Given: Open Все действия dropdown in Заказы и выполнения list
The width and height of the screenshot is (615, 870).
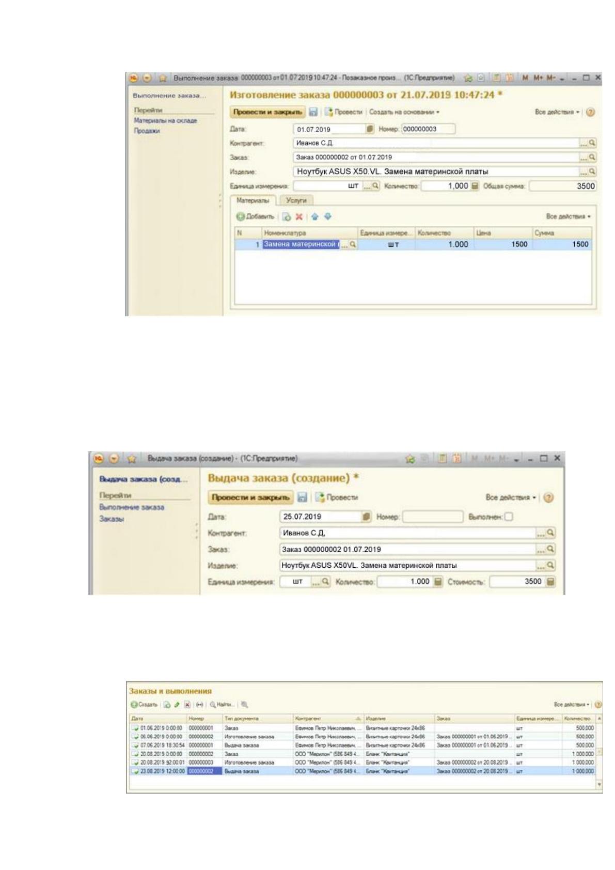Looking at the screenshot, I should [572, 704].
